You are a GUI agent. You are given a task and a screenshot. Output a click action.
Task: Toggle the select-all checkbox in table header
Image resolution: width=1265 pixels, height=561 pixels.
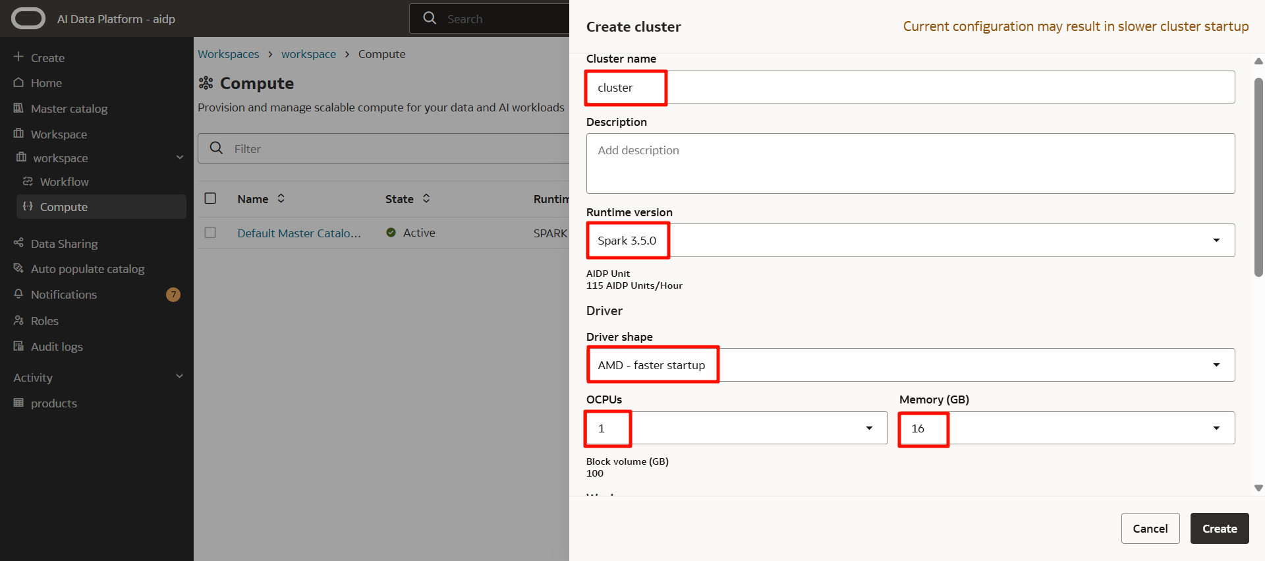[x=210, y=198]
